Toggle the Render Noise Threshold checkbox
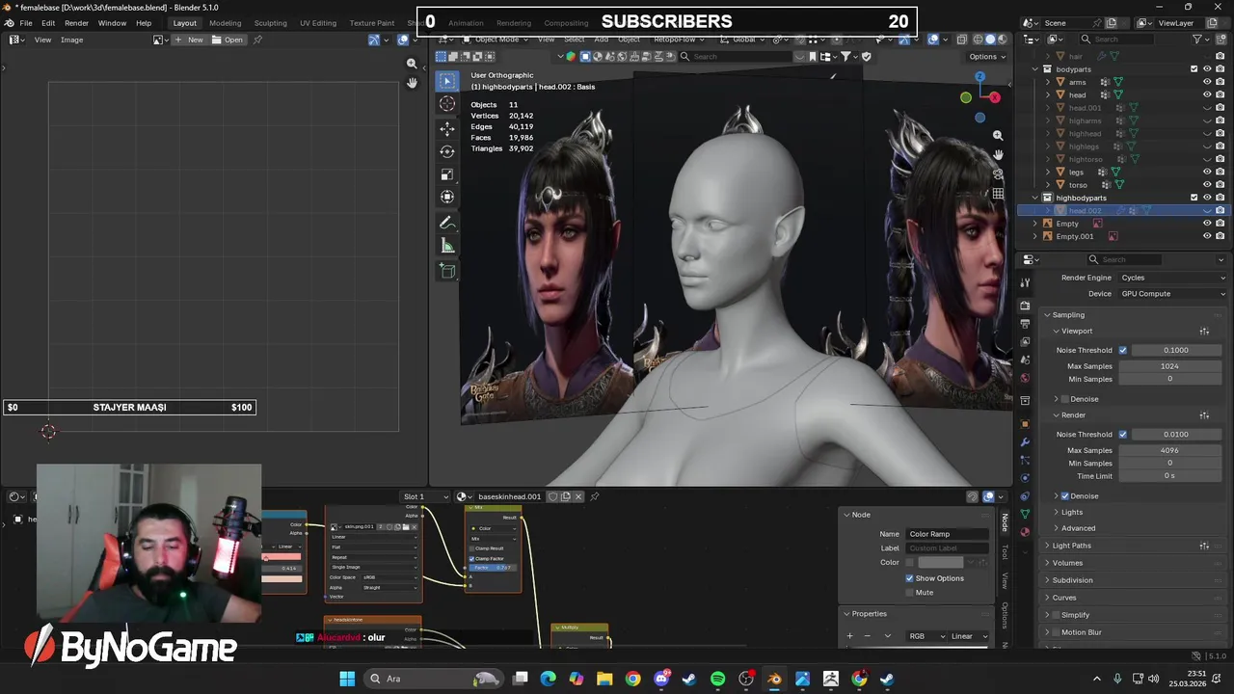 (x=1122, y=434)
